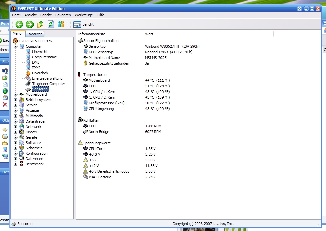Screen dimensions: 326x231
Task: Click the Informationsliste column header
Action: click(110, 34)
